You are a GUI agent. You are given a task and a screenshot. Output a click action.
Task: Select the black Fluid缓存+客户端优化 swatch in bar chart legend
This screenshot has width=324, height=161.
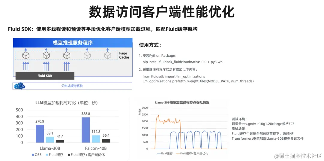pos(68,155)
